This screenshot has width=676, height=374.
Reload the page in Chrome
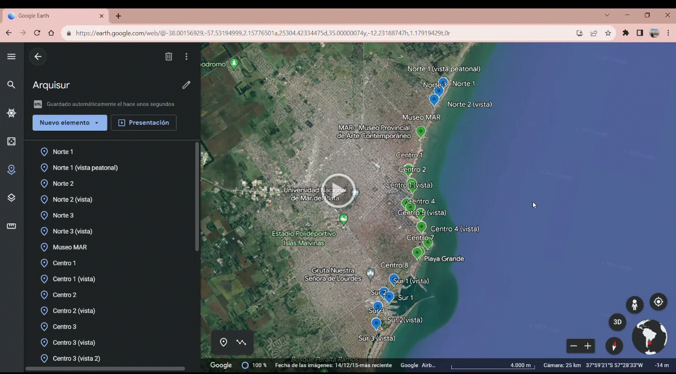click(x=37, y=33)
